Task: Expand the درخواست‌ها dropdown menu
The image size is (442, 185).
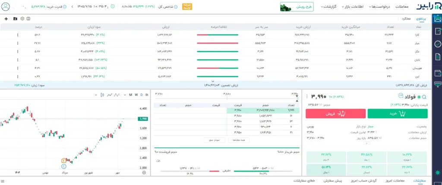Action: coord(380,6)
